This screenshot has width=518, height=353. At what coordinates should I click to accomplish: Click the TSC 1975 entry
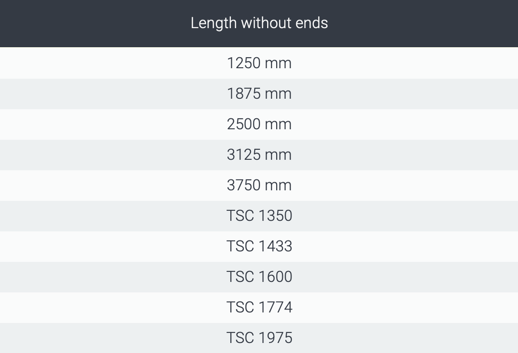point(259,338)
